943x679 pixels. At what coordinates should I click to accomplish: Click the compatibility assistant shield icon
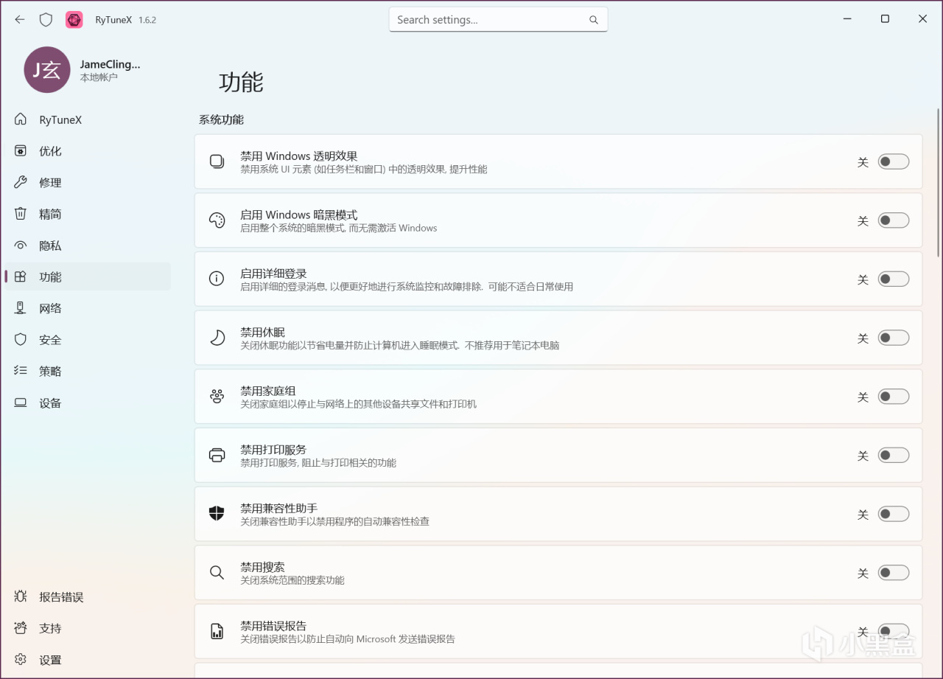[217, 514]
